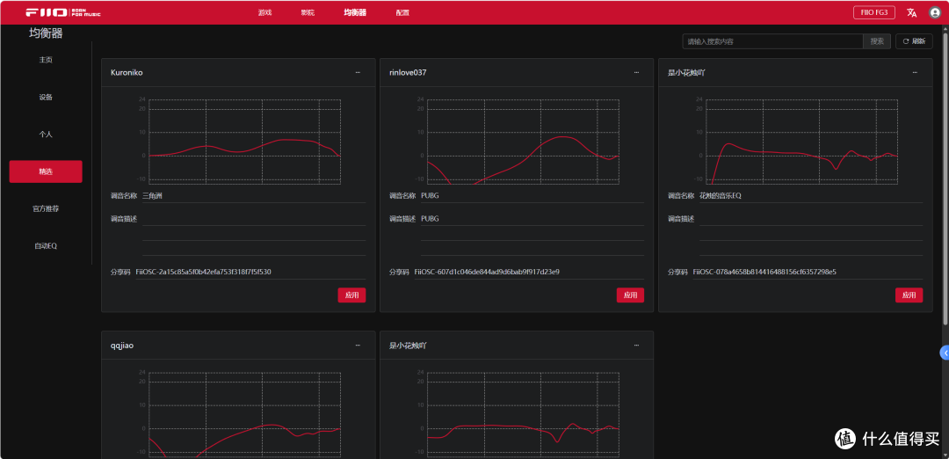Click the 花烛的音乐EQ curve chart
The height and width of the screenshot is (459, 949).
(x=801, y=141)
